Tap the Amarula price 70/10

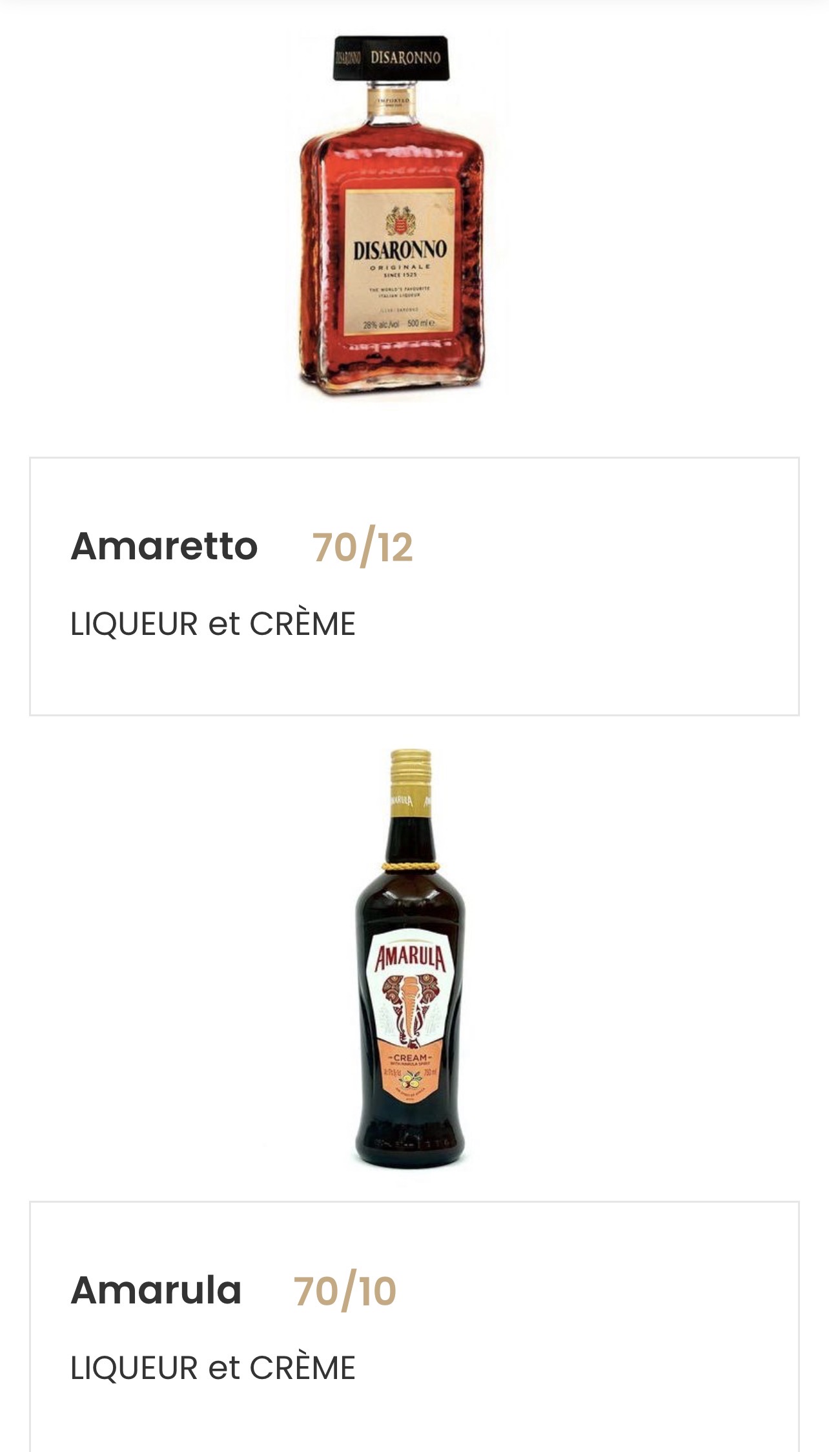(x=345, y=1291)
